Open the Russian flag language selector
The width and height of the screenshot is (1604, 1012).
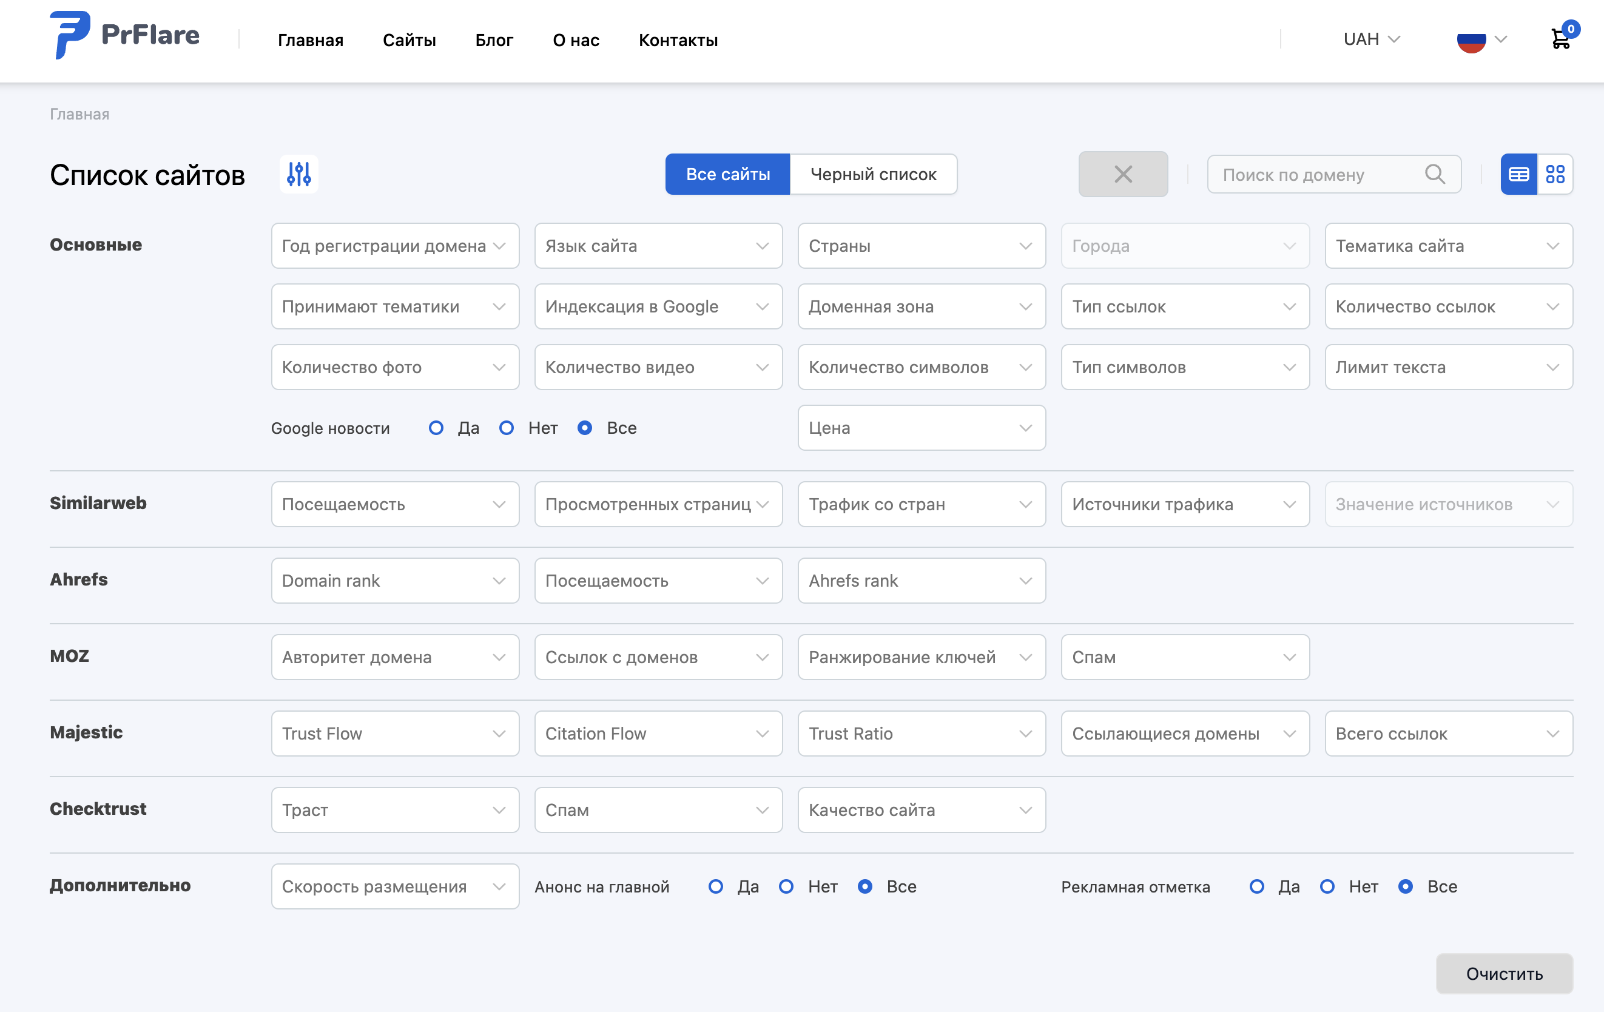[x=1481, y=40]
